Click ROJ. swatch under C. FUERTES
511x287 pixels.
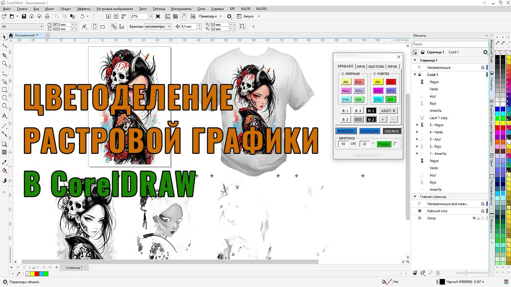click(x=391, y=82)
